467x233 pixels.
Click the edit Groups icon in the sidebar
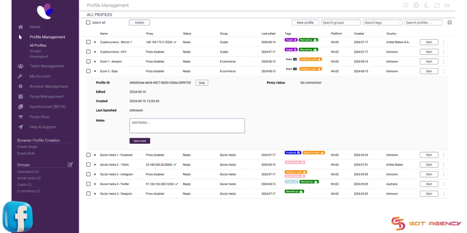(70, 165)
